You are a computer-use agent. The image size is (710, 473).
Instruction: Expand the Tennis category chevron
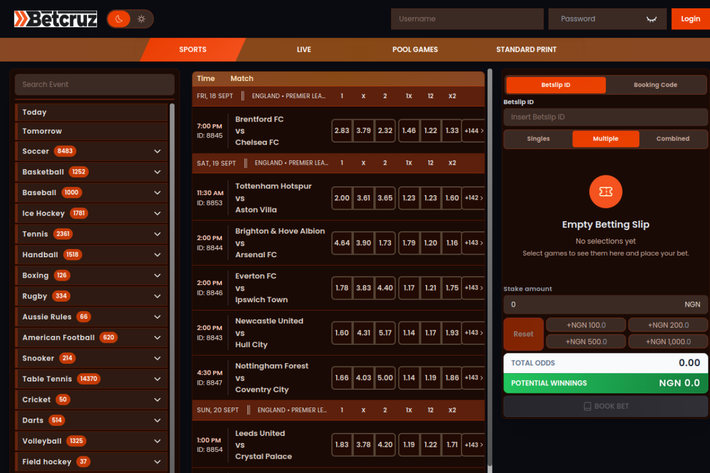point(158,234)
